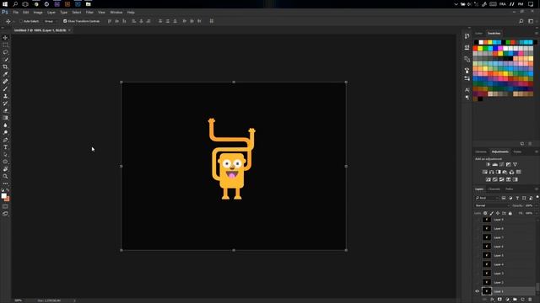Open the File menu

click(15, 13)
